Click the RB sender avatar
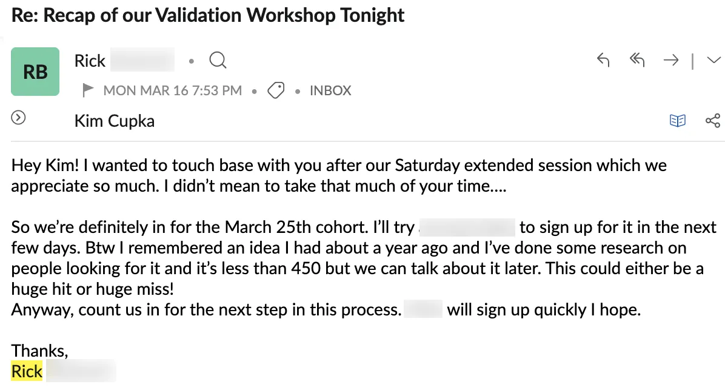This screenshot has width=725, height=387. 35,72
